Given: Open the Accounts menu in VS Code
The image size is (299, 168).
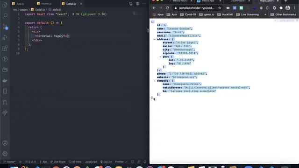Looking at the screenshot, I should 5,143.
